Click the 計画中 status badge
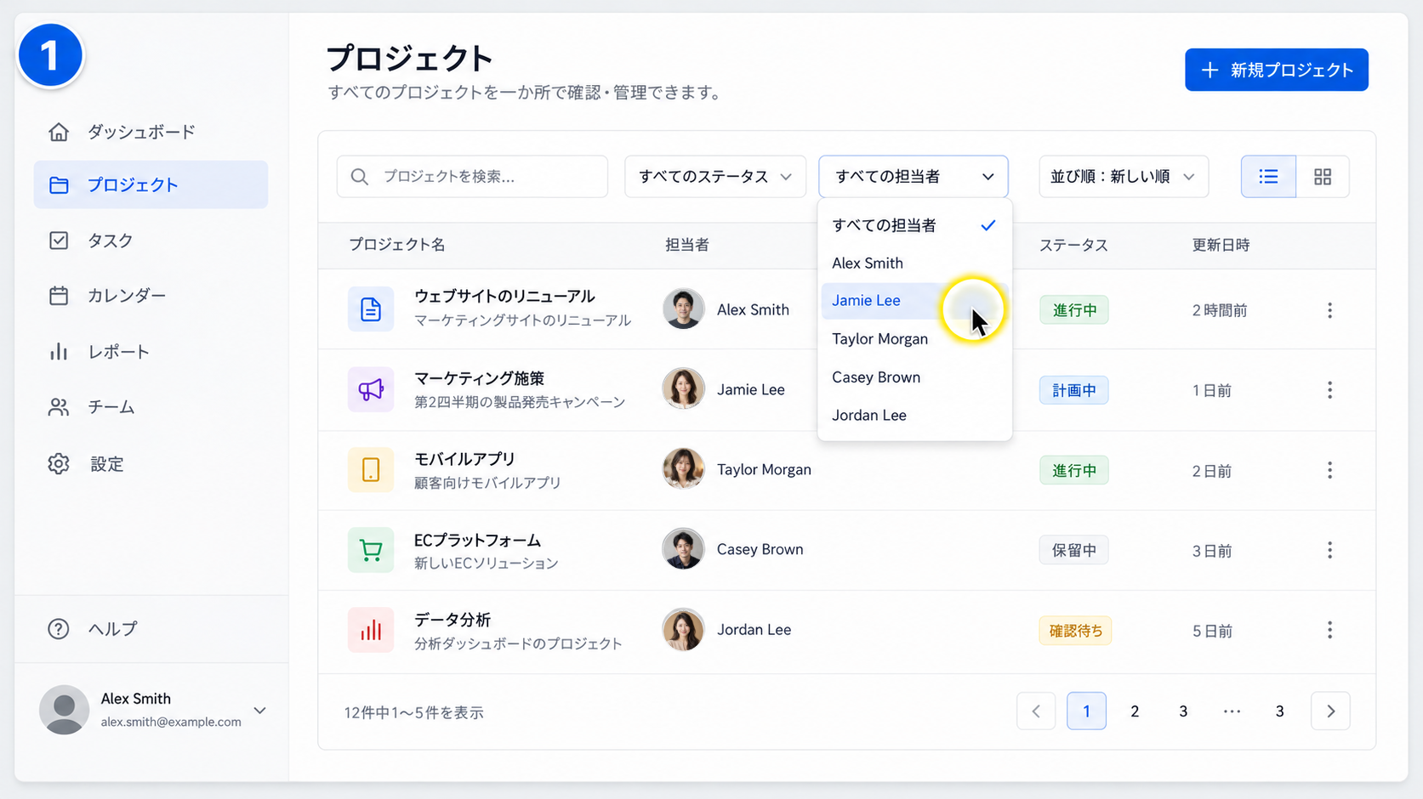The width and height of the screenshot is (1423, 799). (1073, 390)
